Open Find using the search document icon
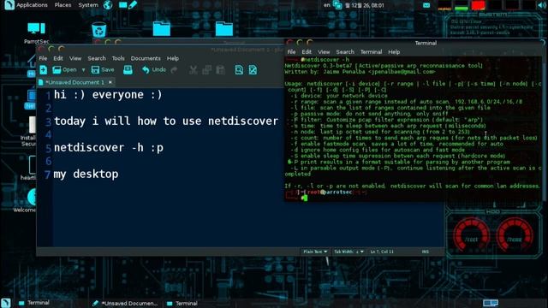Screen dimensions: 548x308 pyautogui.click(x=239, y=70)
